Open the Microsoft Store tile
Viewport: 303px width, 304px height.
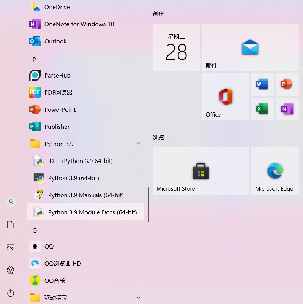(201, 171)
